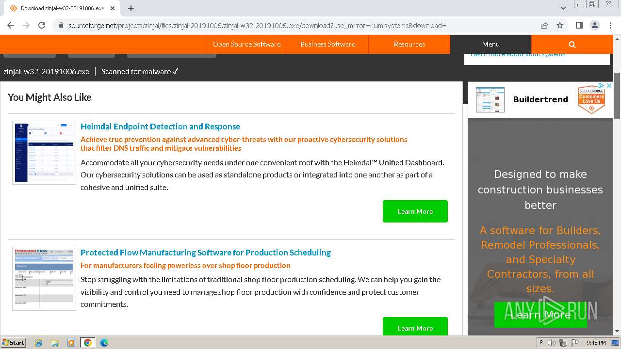The width and height of the screenshot is (621, 349).
Task: Open a new browser tab
Action: tap(131, 8)
